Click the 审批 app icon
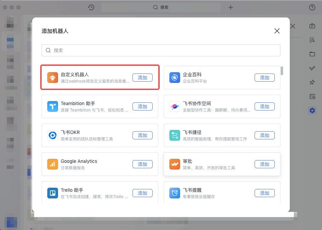 (x=175, y=164)
